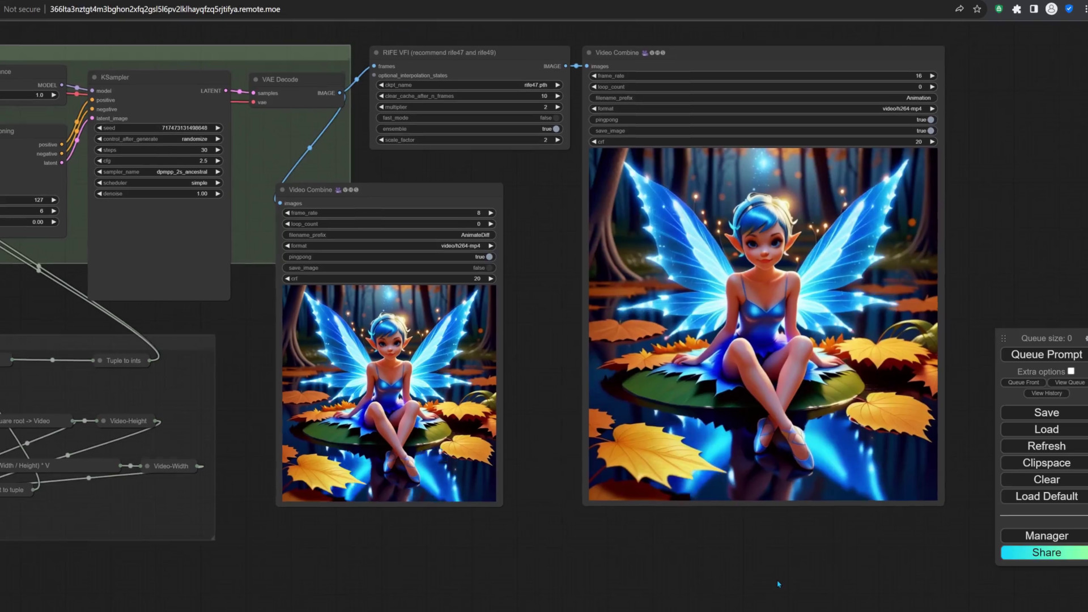Viewport: 1088px width, 612px height.
Task: Collapse the RIFE VFI node title dot
Action: [376, 53]
